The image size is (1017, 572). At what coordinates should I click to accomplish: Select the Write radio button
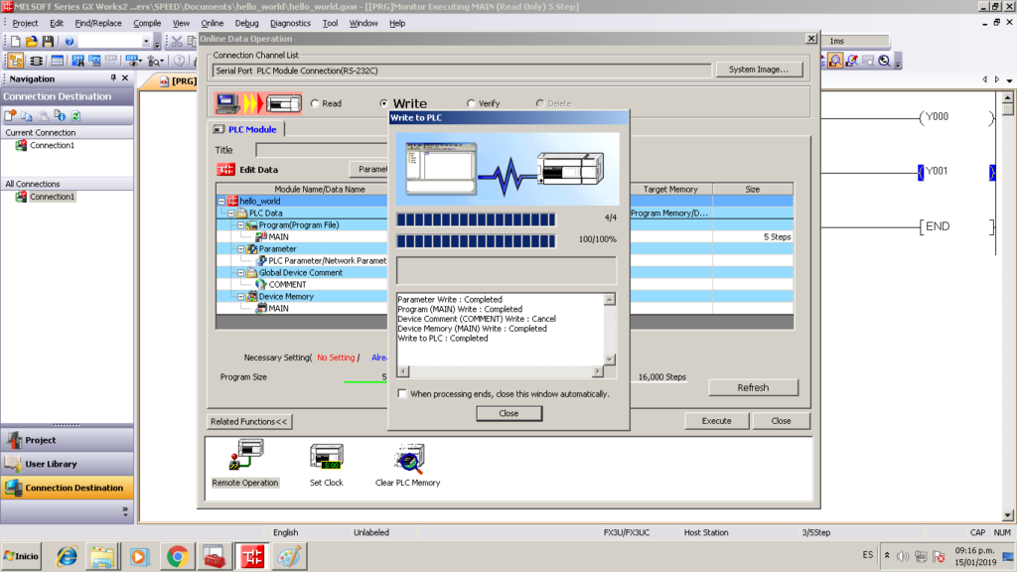pos(384,103)
